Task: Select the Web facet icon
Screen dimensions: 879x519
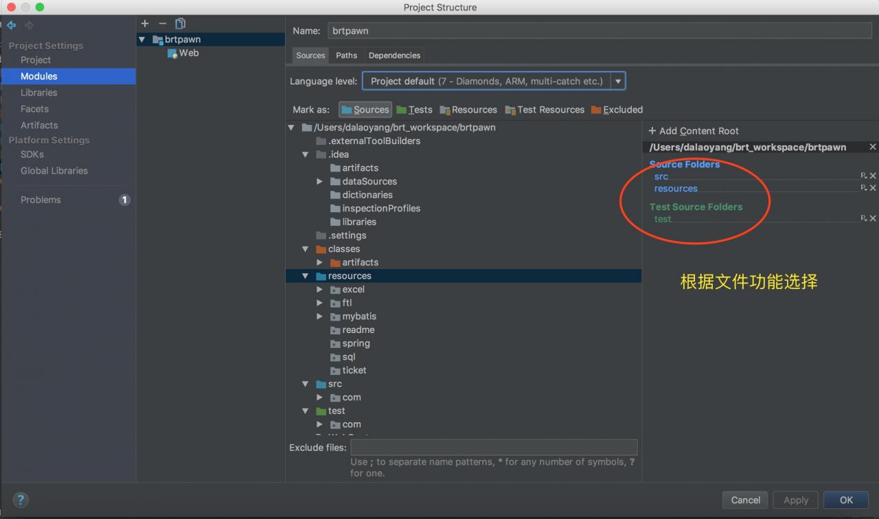Action: point(172,53)
